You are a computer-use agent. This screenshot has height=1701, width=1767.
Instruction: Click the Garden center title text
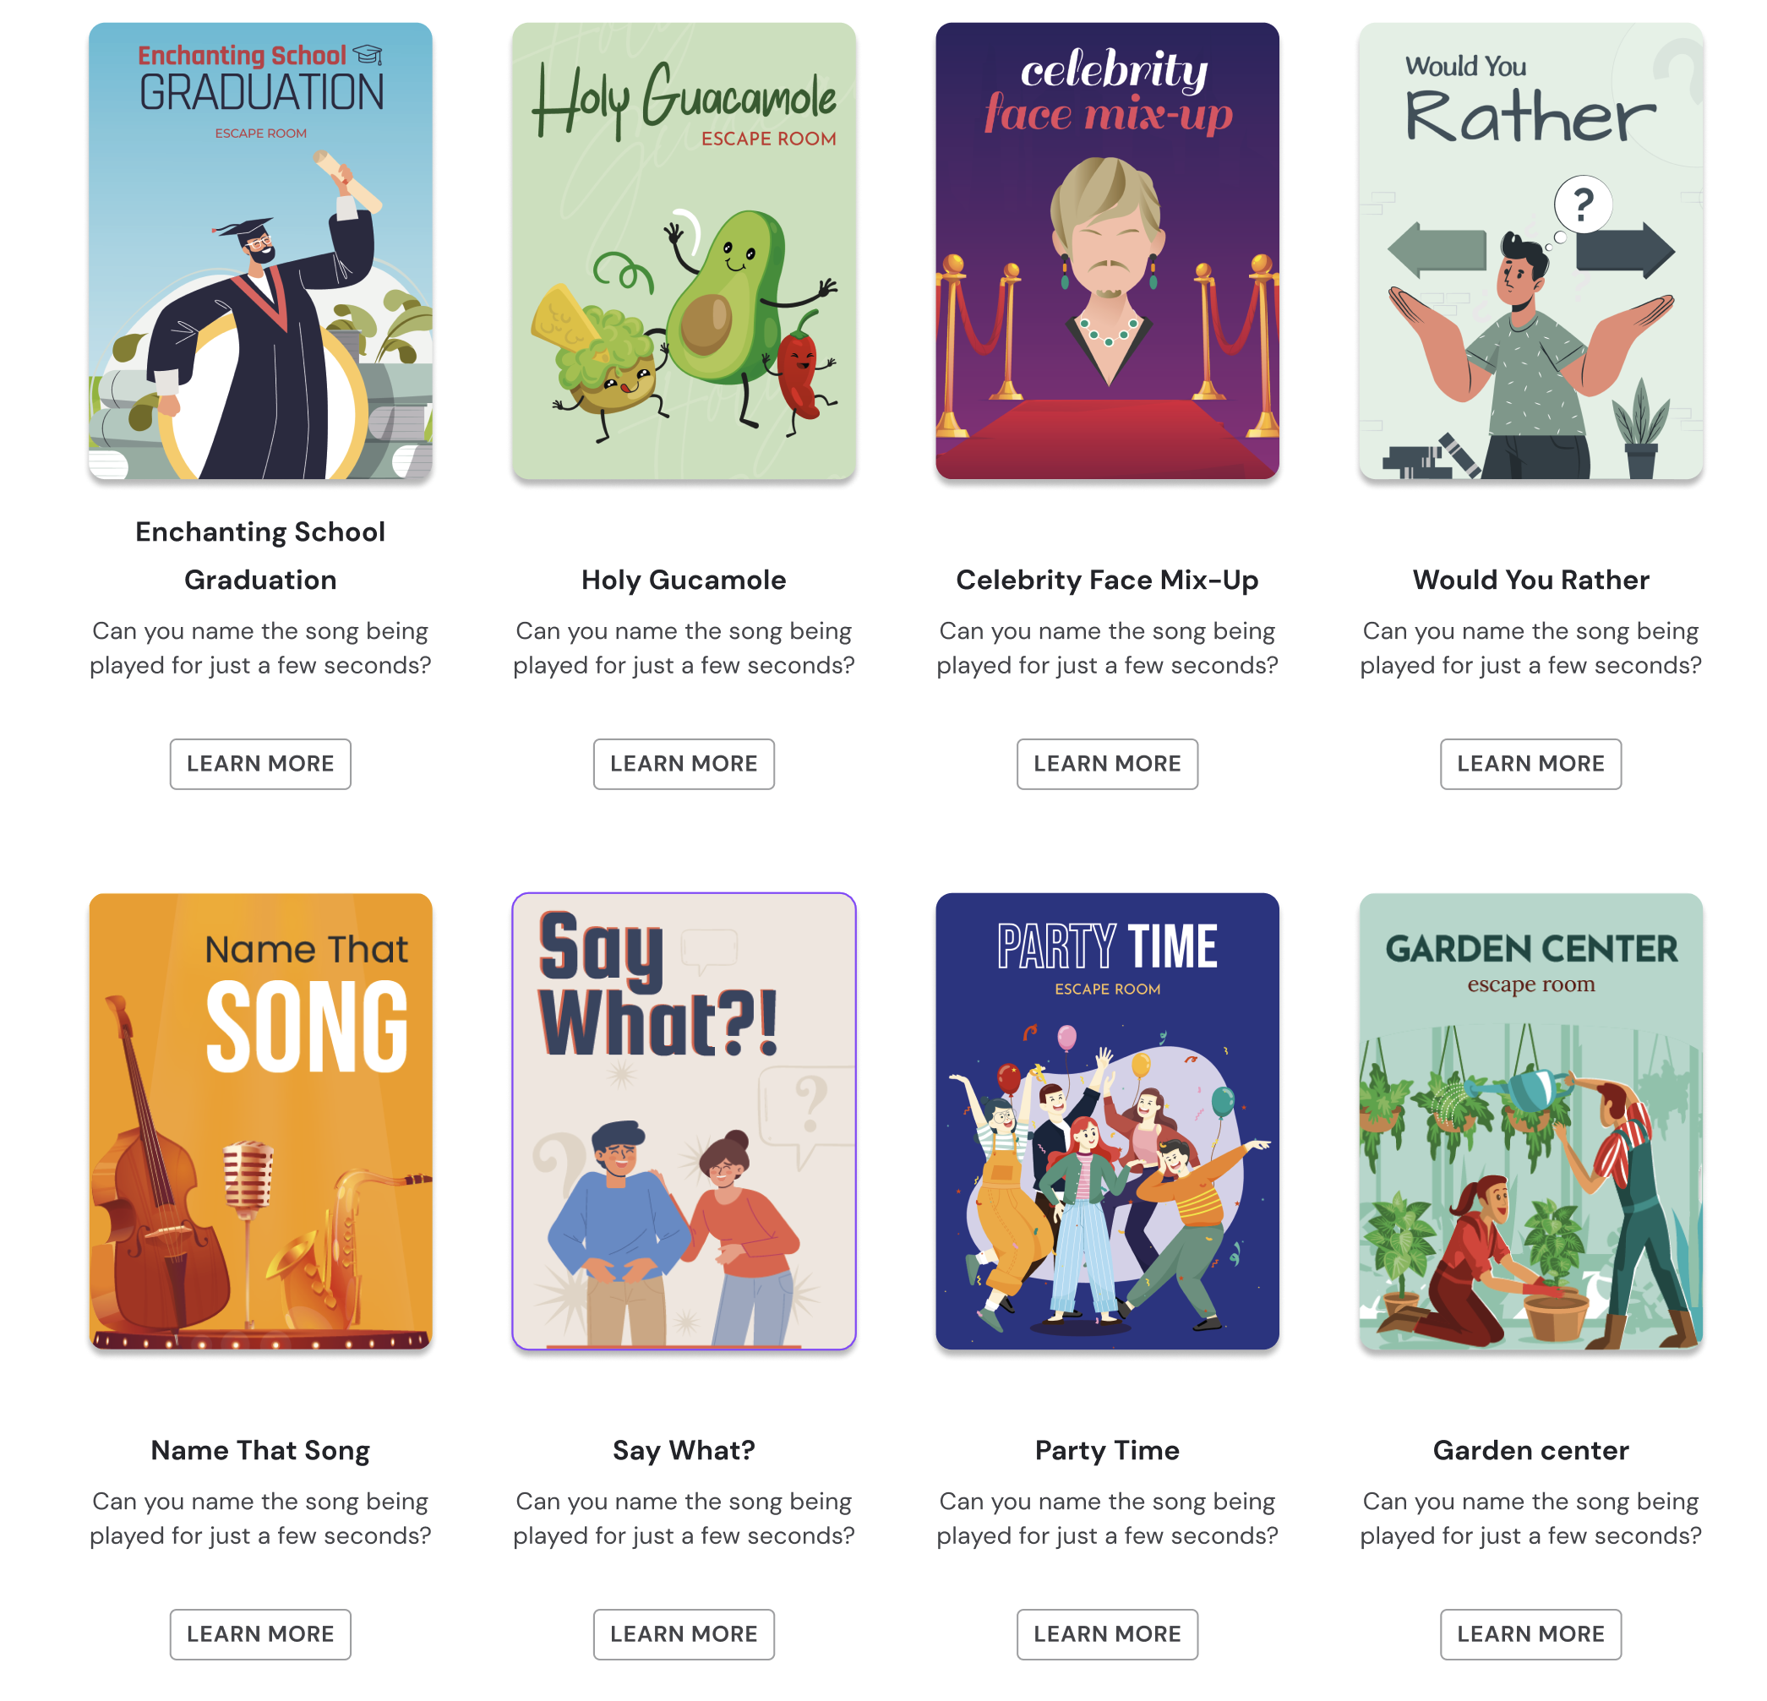pyautogui.click(x=1530, y=1450)
